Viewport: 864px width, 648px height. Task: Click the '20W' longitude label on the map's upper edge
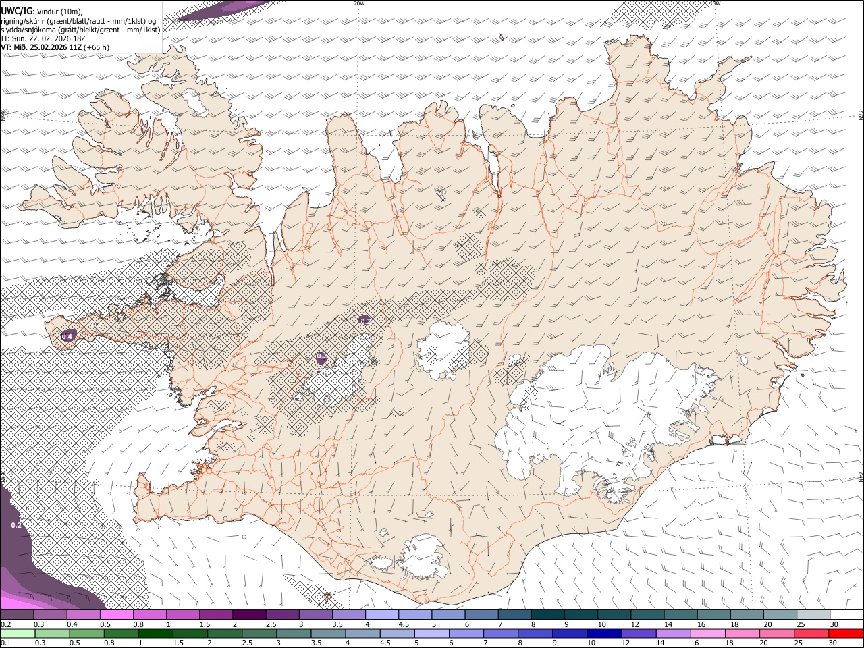(x=359, y=3)
